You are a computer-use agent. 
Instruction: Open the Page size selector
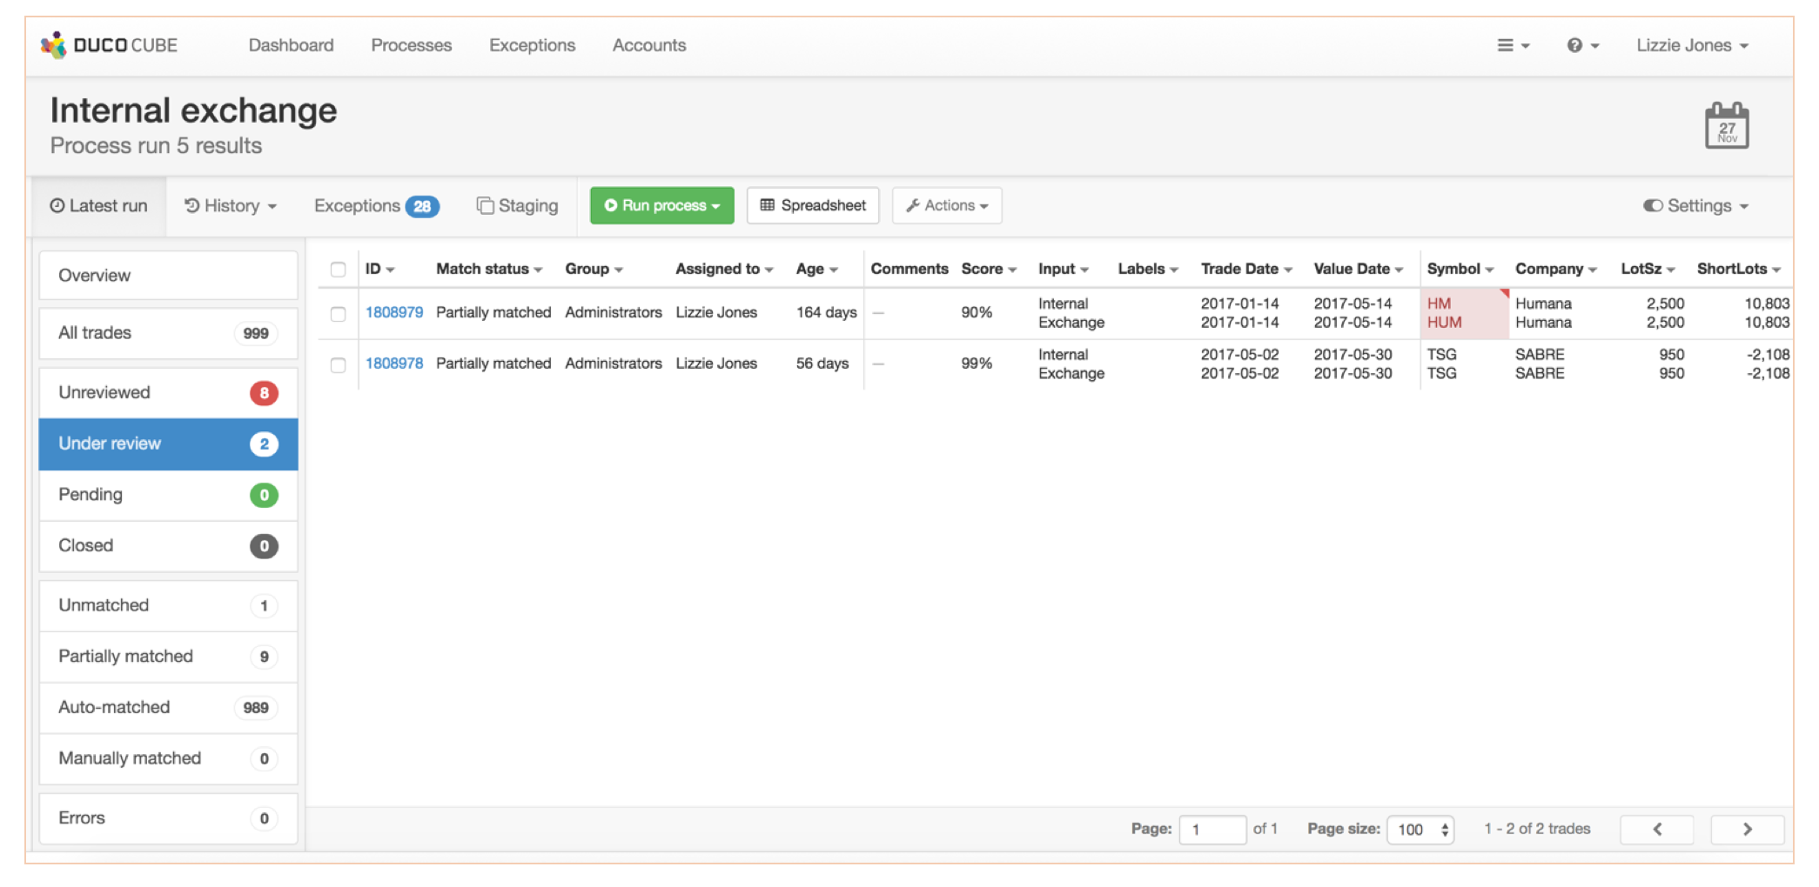(x=1420, y=829)
